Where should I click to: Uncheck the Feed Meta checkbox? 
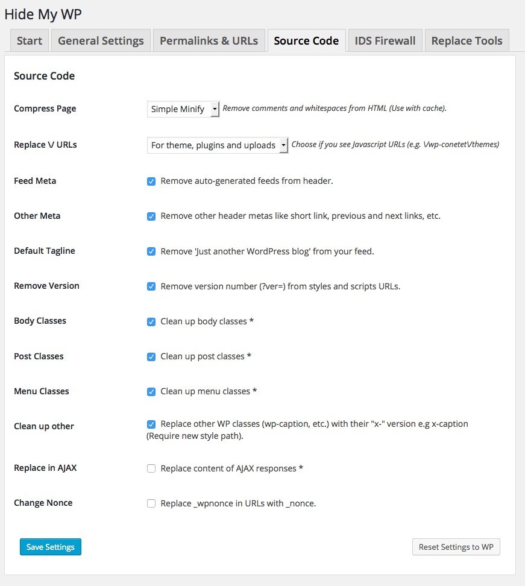(151, 181)
